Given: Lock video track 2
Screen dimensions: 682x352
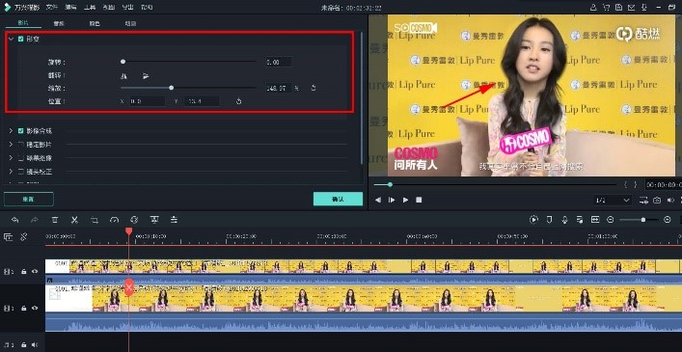Looking at the screenshot, I should tap(24, 271).
